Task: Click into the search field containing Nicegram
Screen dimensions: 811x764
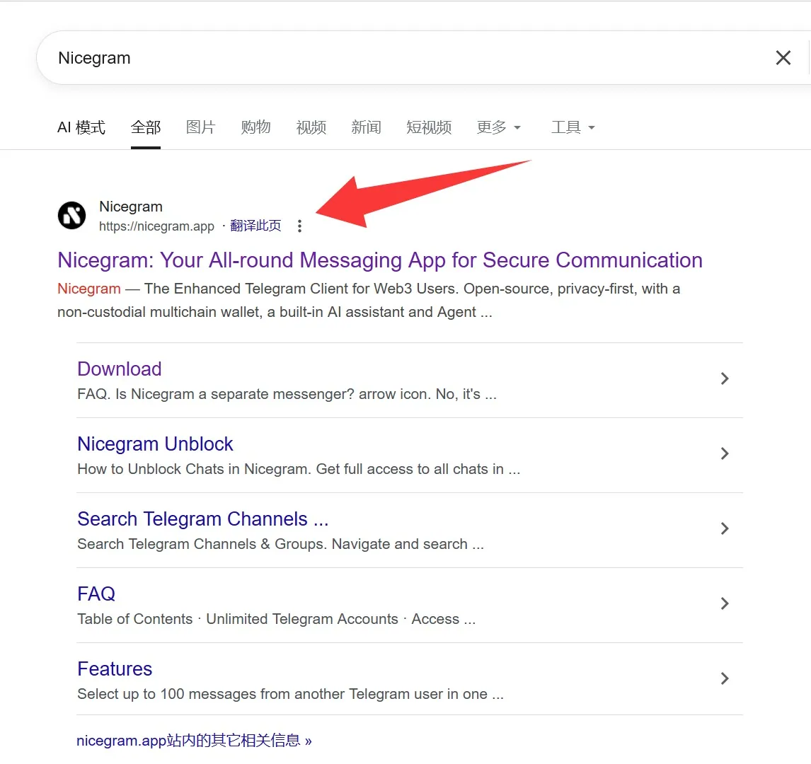Action: point(396,58)
